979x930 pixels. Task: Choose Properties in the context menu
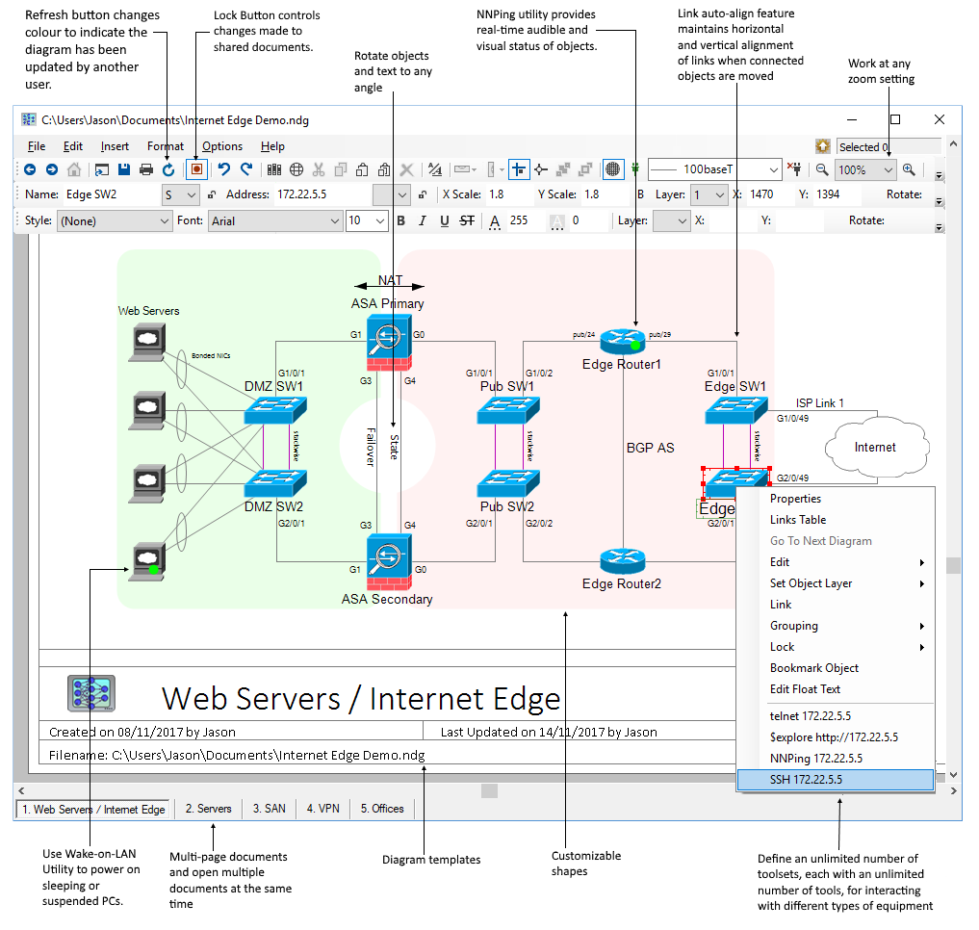point(795,499)
